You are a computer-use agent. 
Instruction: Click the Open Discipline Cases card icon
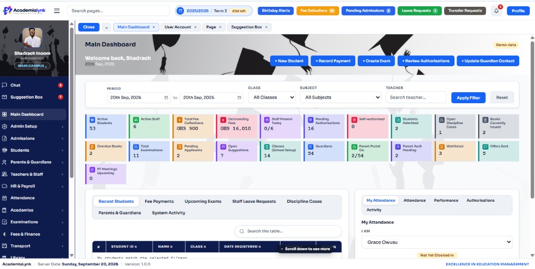(441, 120)
